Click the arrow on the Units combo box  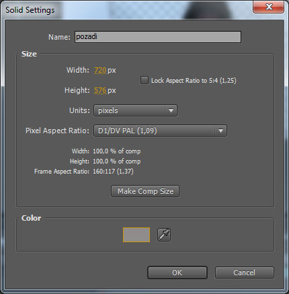(171, 110)
